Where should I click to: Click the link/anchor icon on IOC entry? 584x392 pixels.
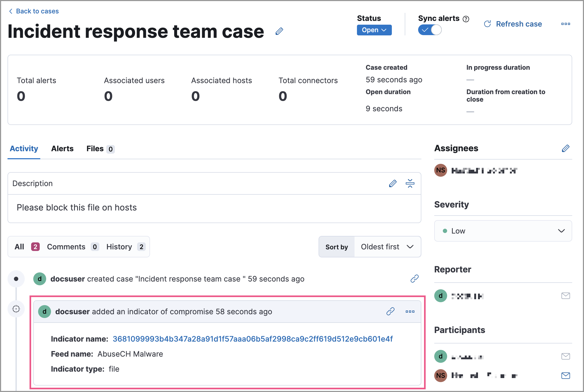coord(390,312)
